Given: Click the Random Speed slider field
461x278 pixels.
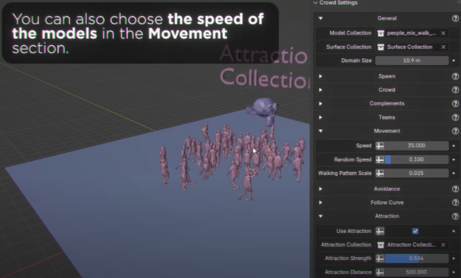Looking at the screenshot, I should [x=415, y=159].
